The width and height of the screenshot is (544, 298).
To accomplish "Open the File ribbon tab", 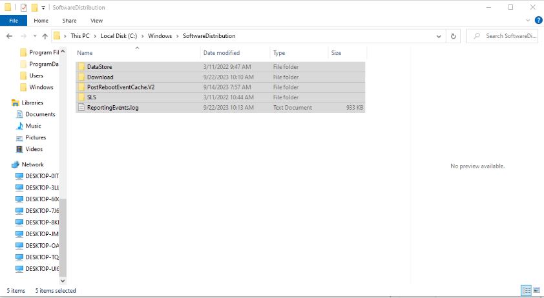I will pos(14,21).
